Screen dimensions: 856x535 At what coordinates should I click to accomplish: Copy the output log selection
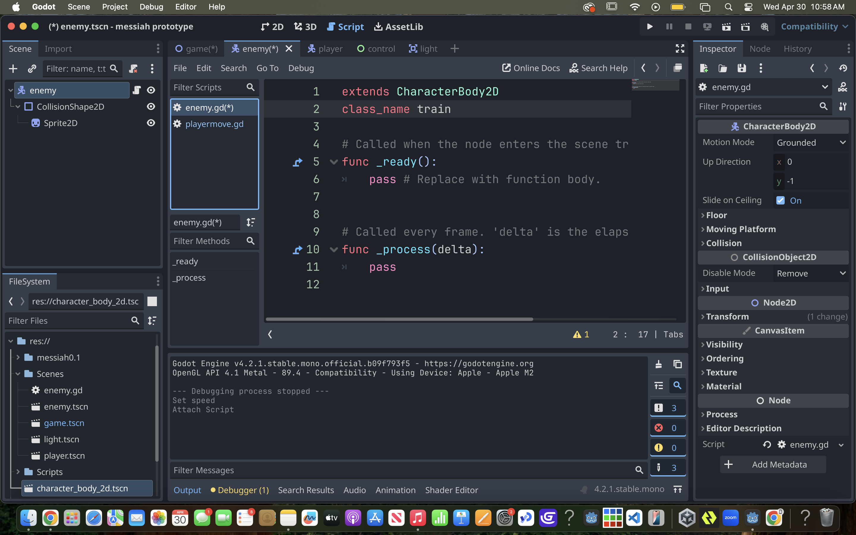[678, 364]
